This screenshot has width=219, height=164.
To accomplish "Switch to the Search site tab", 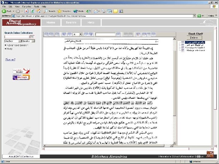I will click(71, 22).
